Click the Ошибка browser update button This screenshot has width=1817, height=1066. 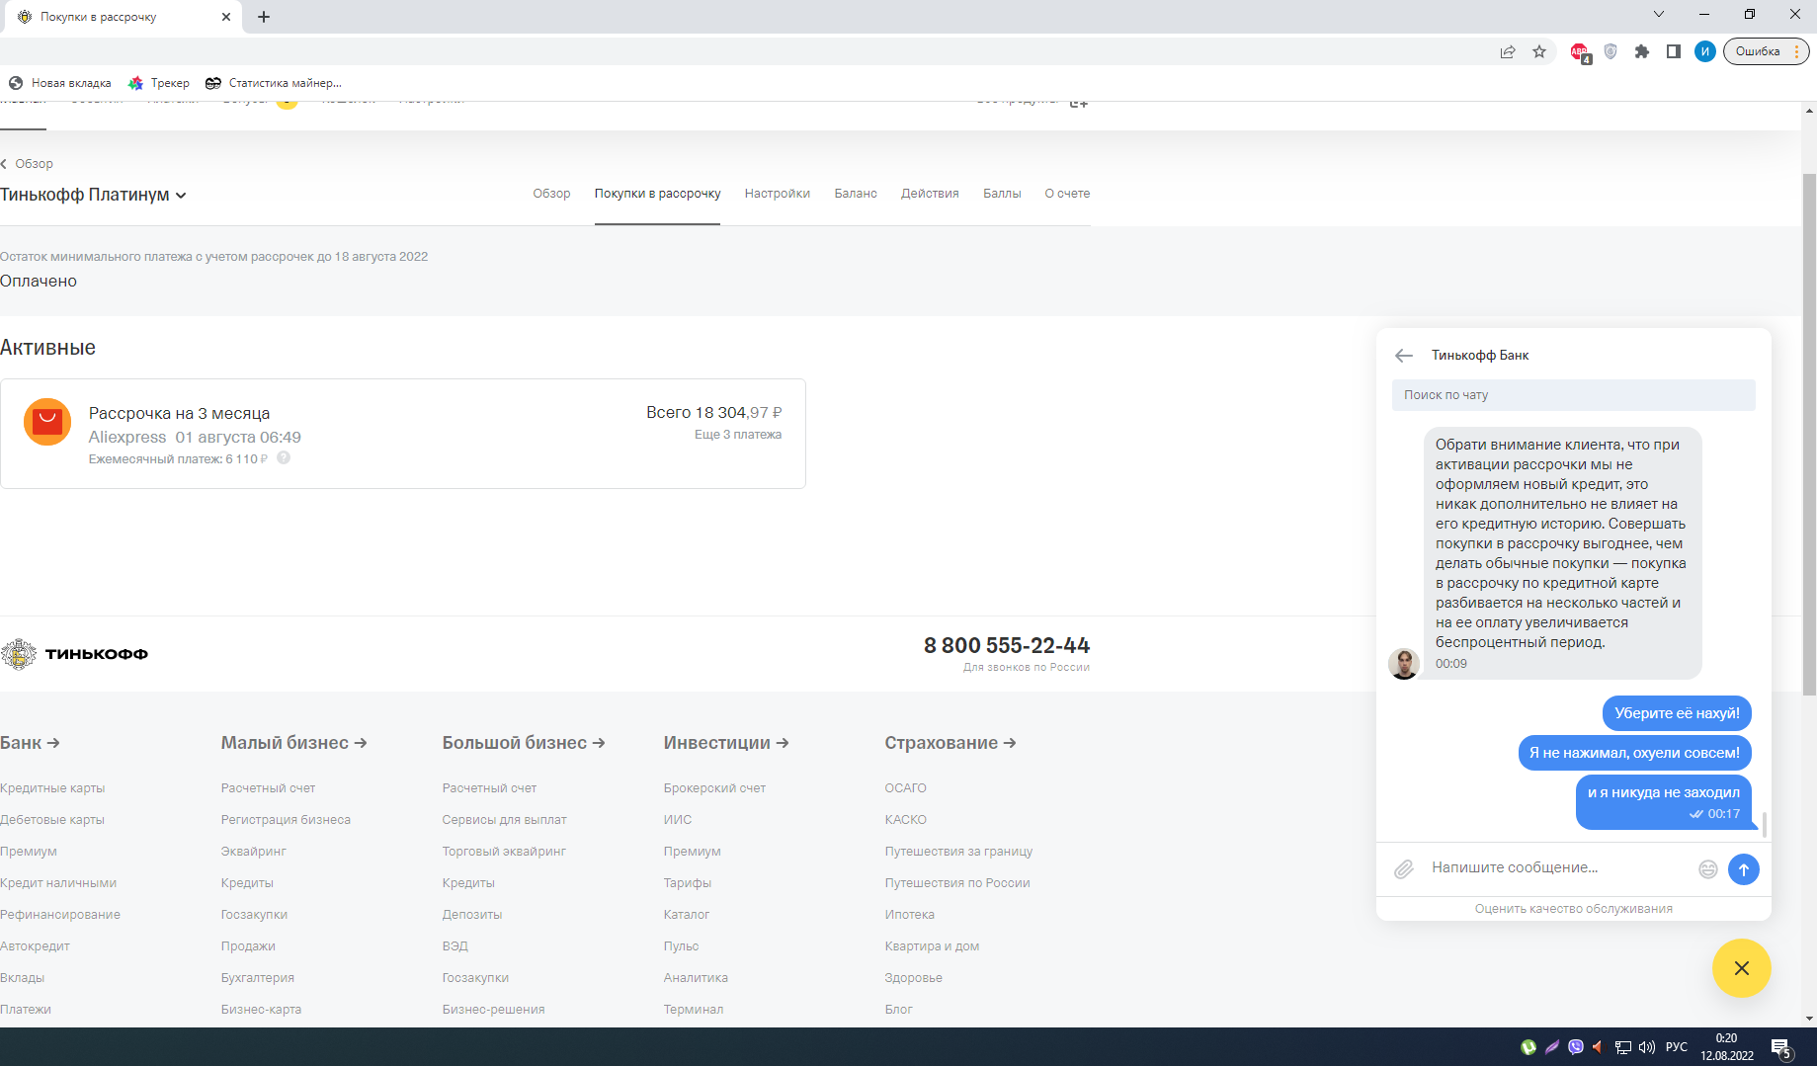coord(1767,51)
